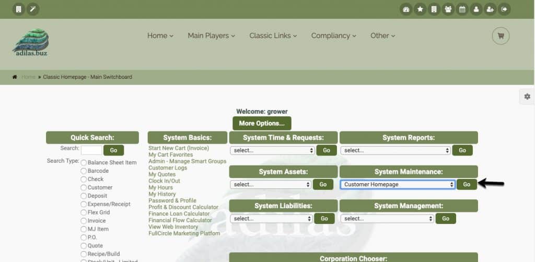Open System Time & Requests dropdown
535x262 pixels.
click(x=272, y=150)
